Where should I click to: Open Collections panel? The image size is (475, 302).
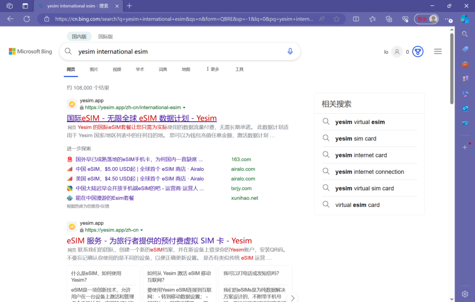click(x=389, y=19)
